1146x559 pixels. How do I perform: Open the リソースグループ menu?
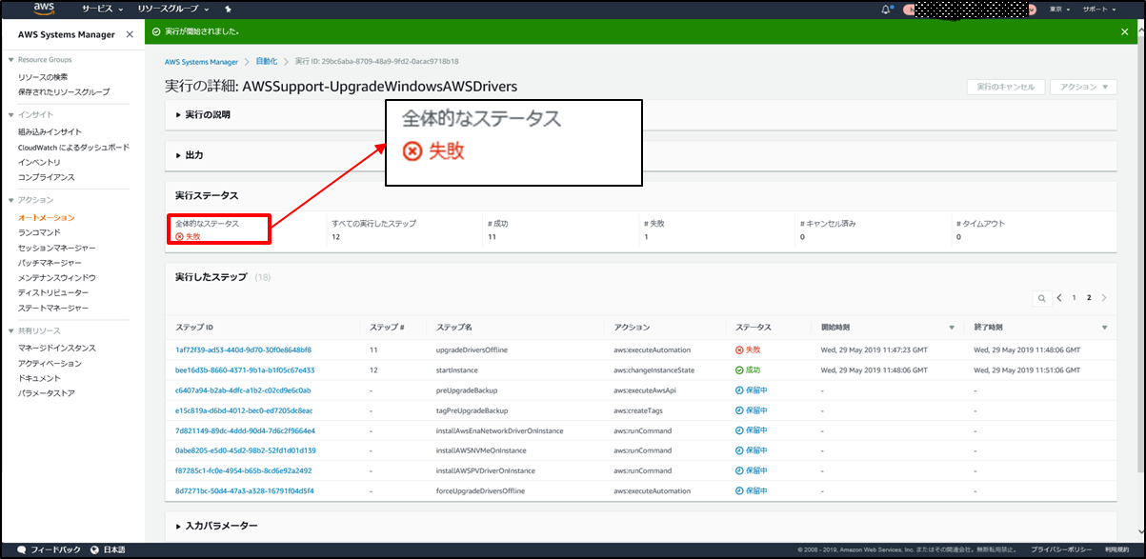click(x=172, y=9)
